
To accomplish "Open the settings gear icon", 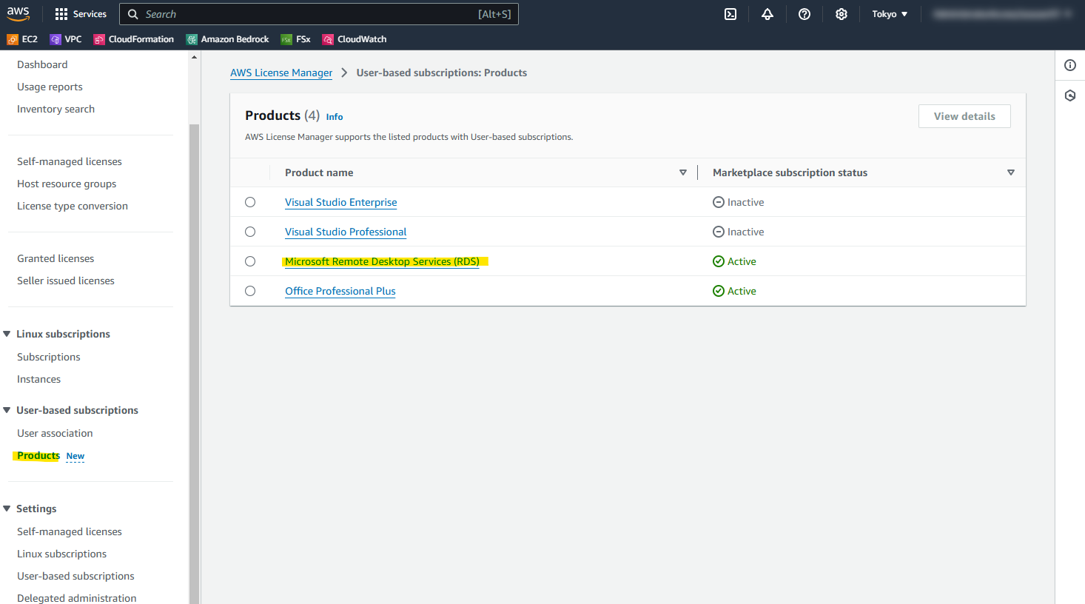I will pyautogui.click(x=842, y=14).
